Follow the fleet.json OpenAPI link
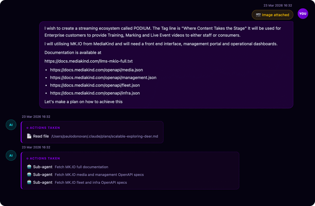 coord(95,85)
